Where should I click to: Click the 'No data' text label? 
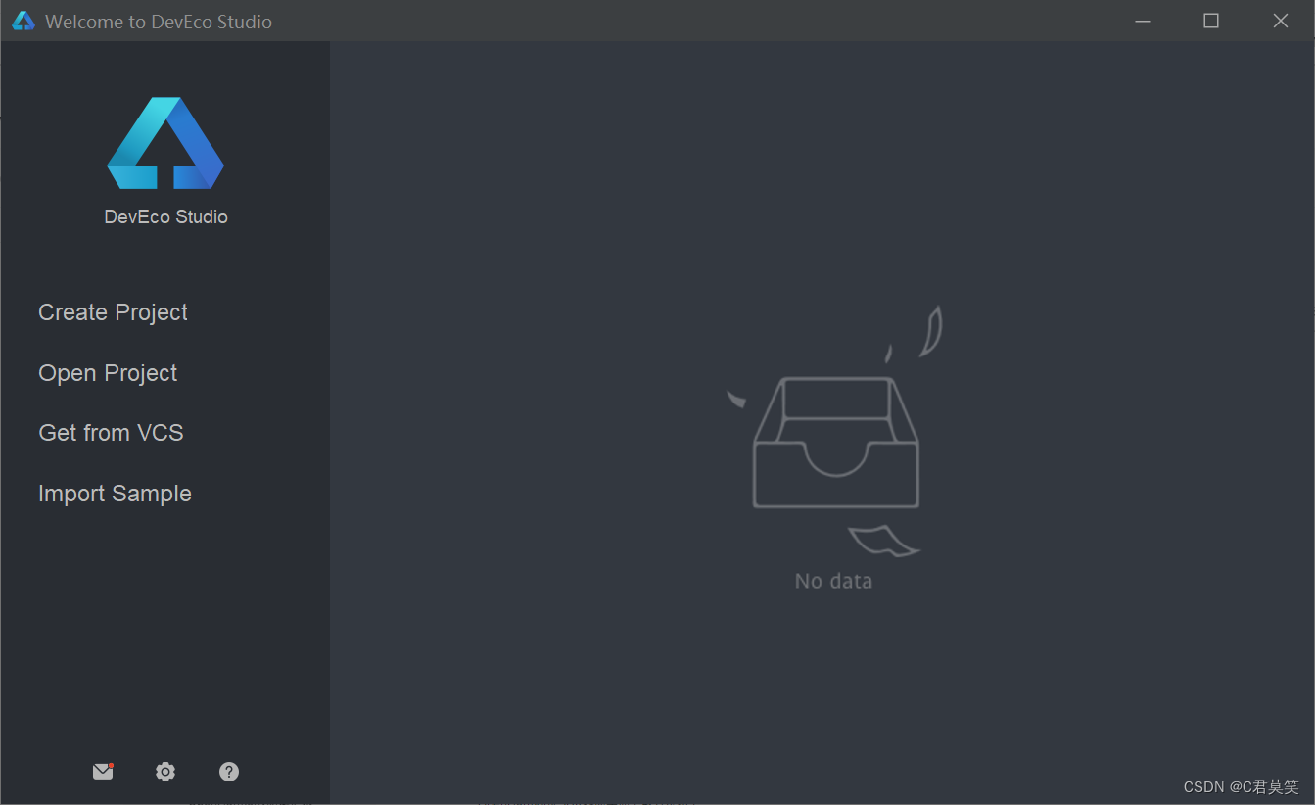point(833,581)
